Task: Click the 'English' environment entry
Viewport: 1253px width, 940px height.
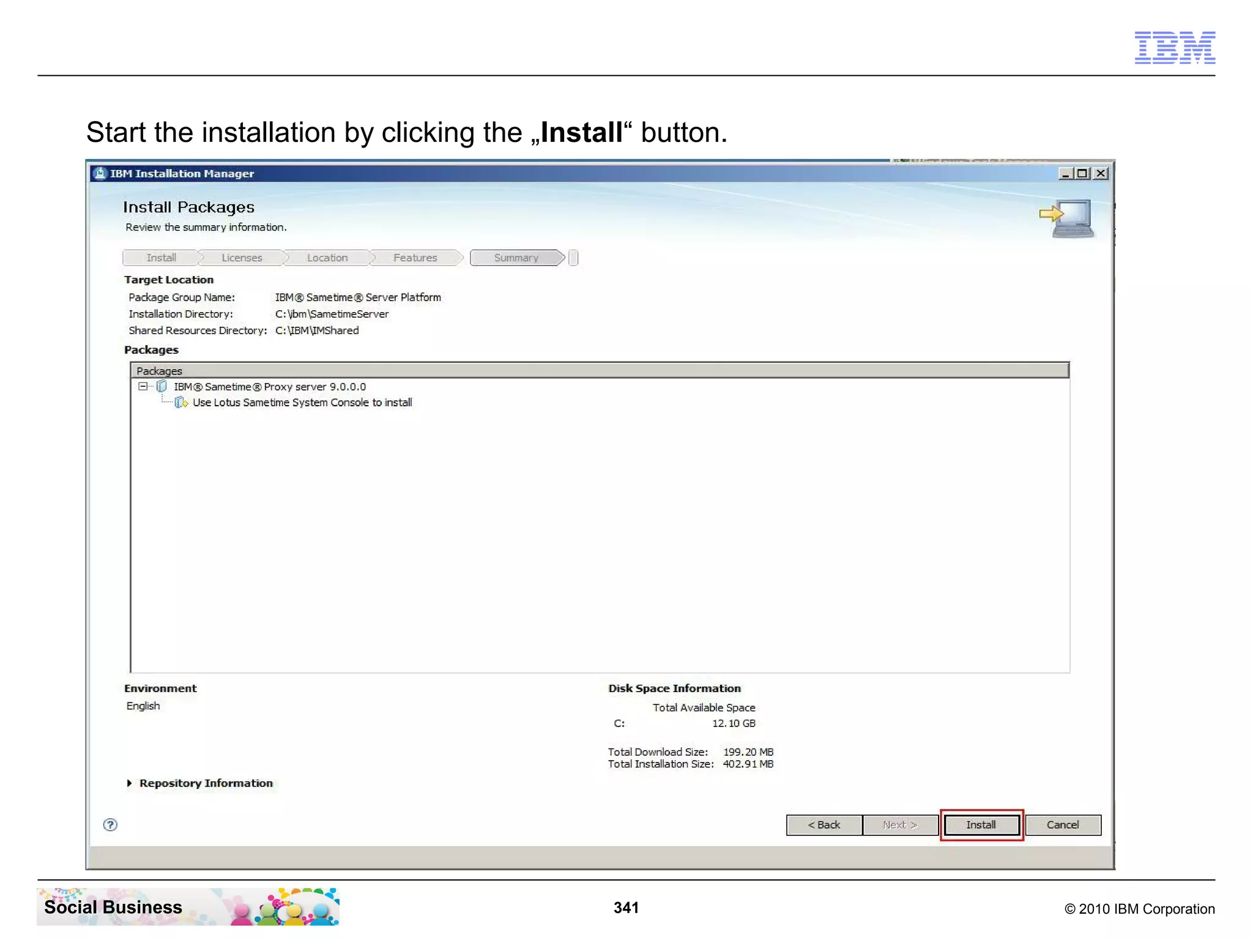Action: (x=143, y=706)
